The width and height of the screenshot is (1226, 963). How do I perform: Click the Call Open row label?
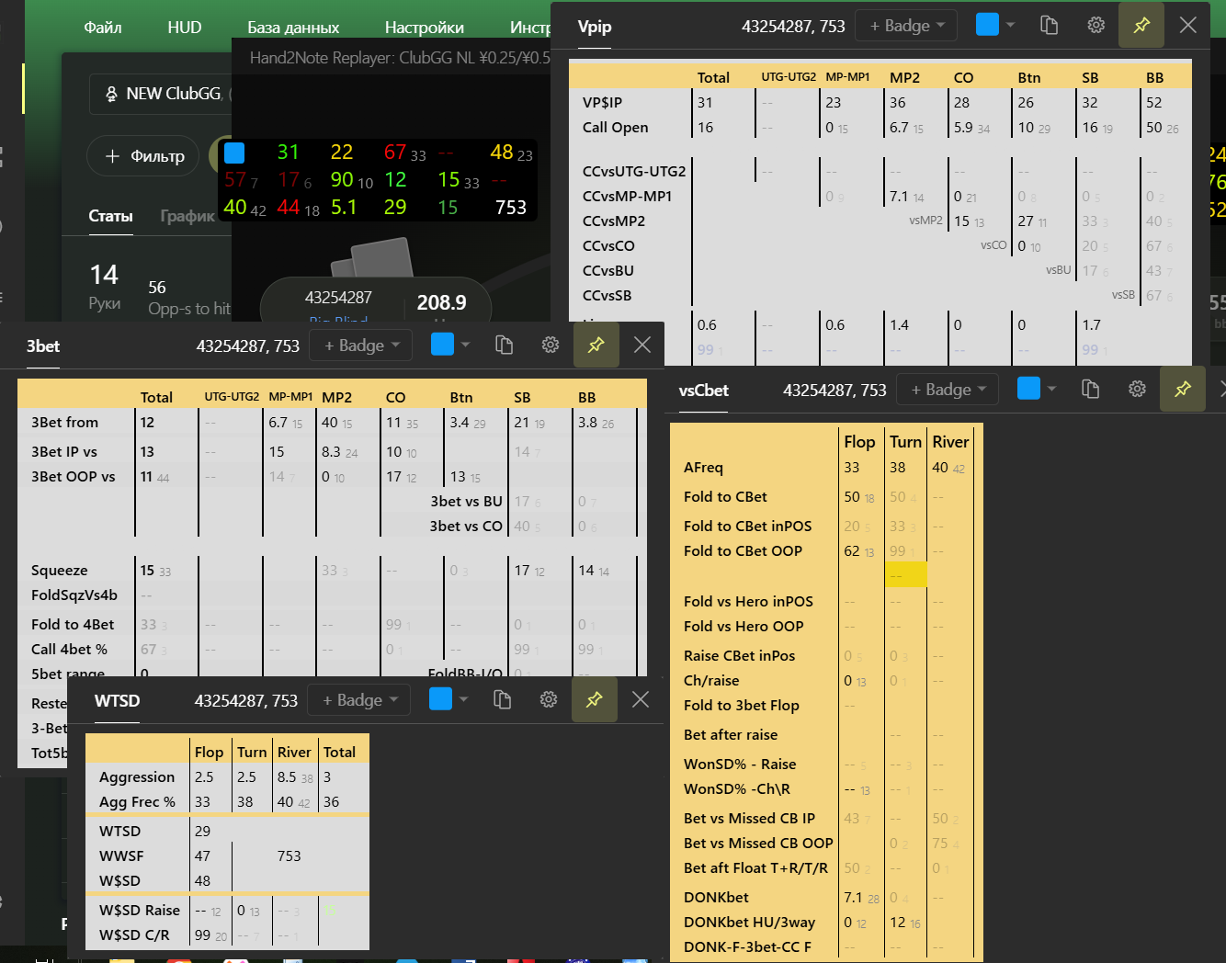pyautogui.click(x=615, y=127)
